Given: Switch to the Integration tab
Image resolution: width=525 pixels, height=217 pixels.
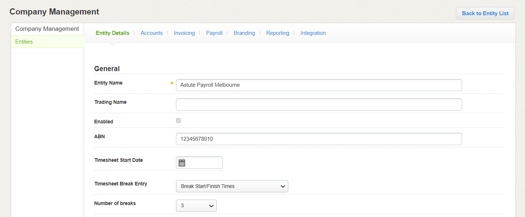Looking at the screenshot, I should click(313, 33).
